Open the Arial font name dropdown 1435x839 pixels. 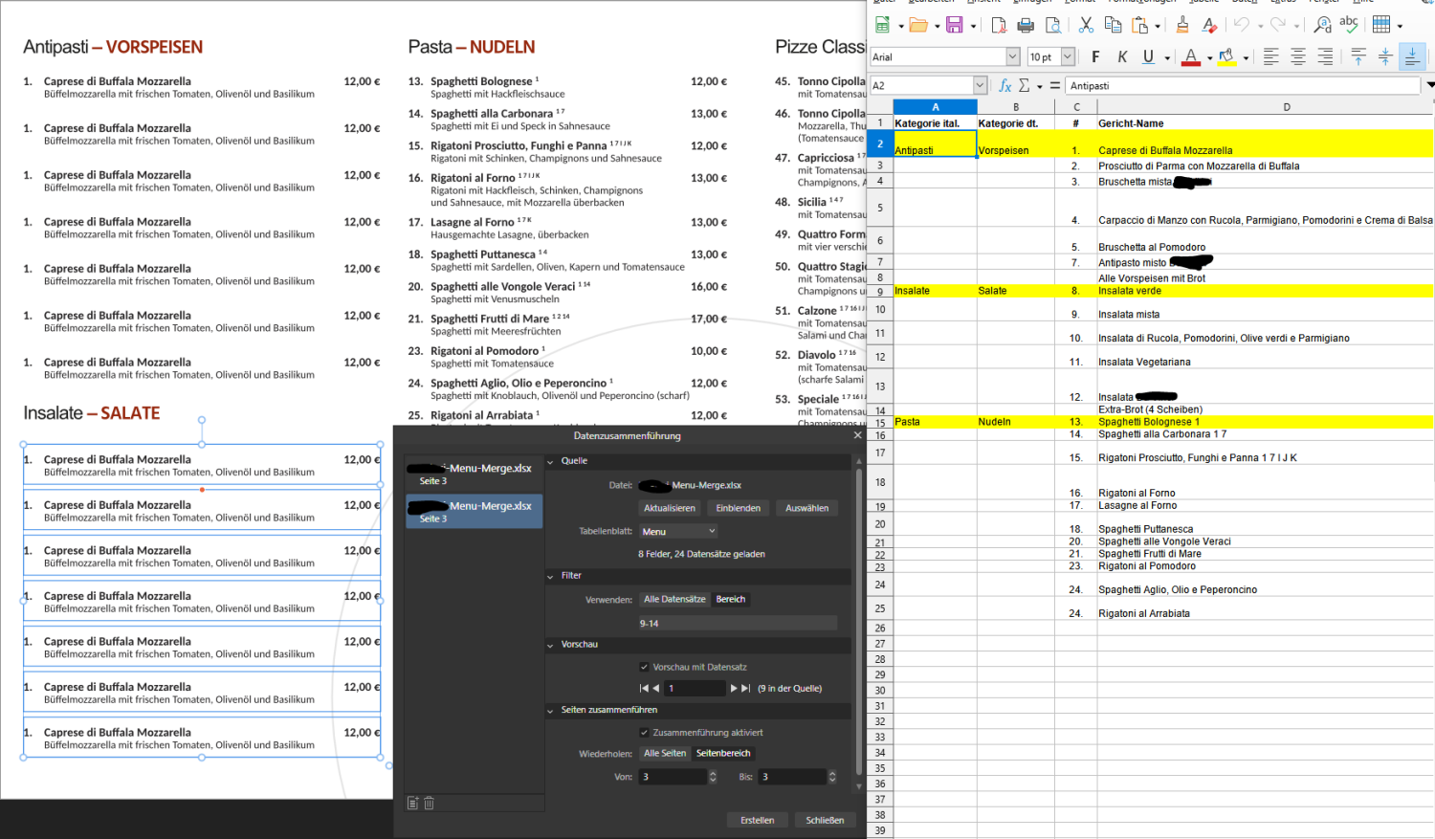1012,57
